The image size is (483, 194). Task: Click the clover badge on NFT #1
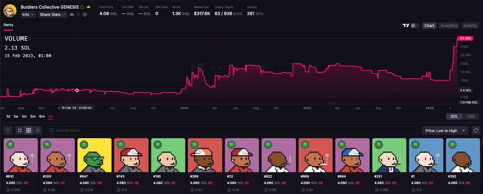coord(416,144)
